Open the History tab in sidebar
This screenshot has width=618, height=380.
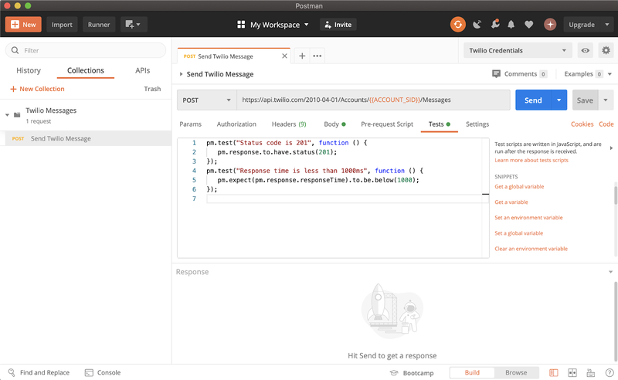pos(29,70)
